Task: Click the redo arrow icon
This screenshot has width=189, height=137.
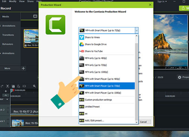Action: [2, 86]
